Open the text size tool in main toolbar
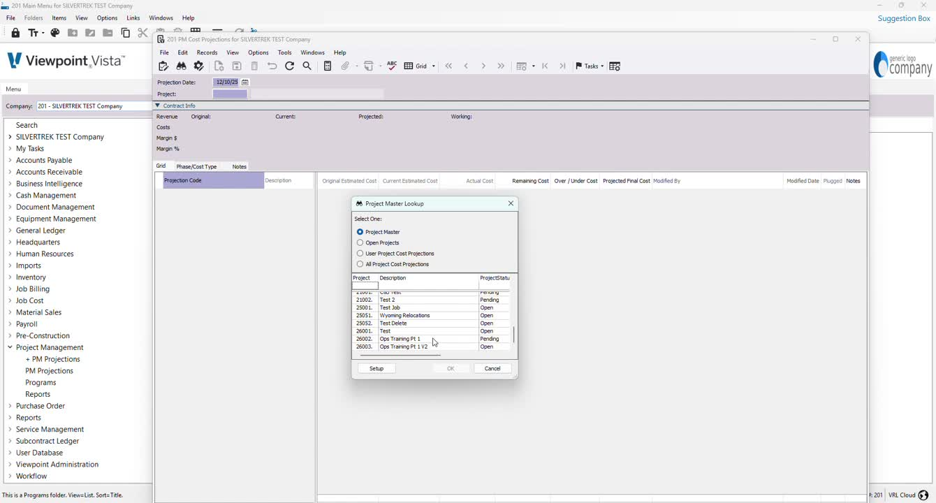 (x=35, y=33)
